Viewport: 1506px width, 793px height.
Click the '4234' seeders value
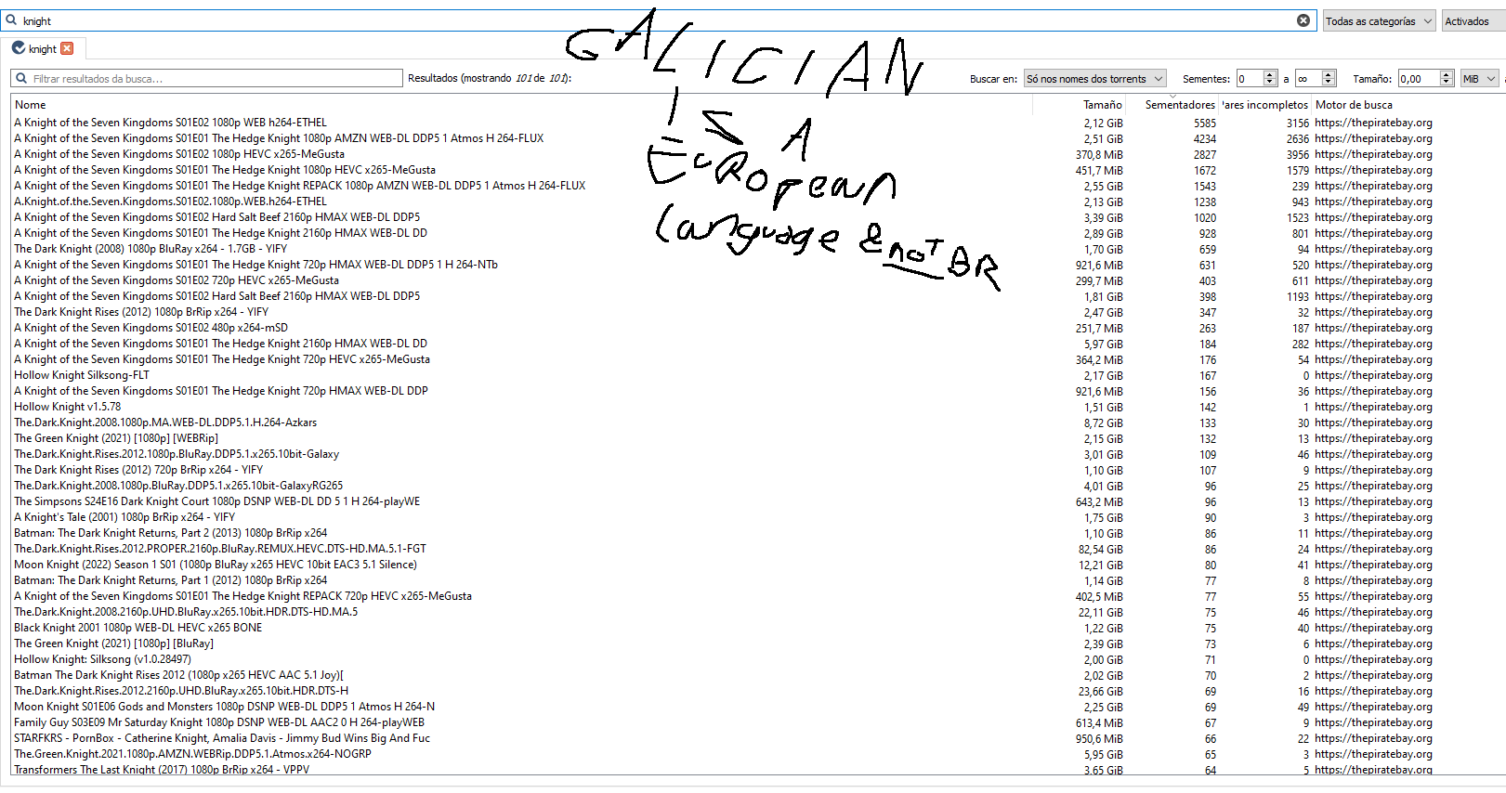[x=1205, y=138]
